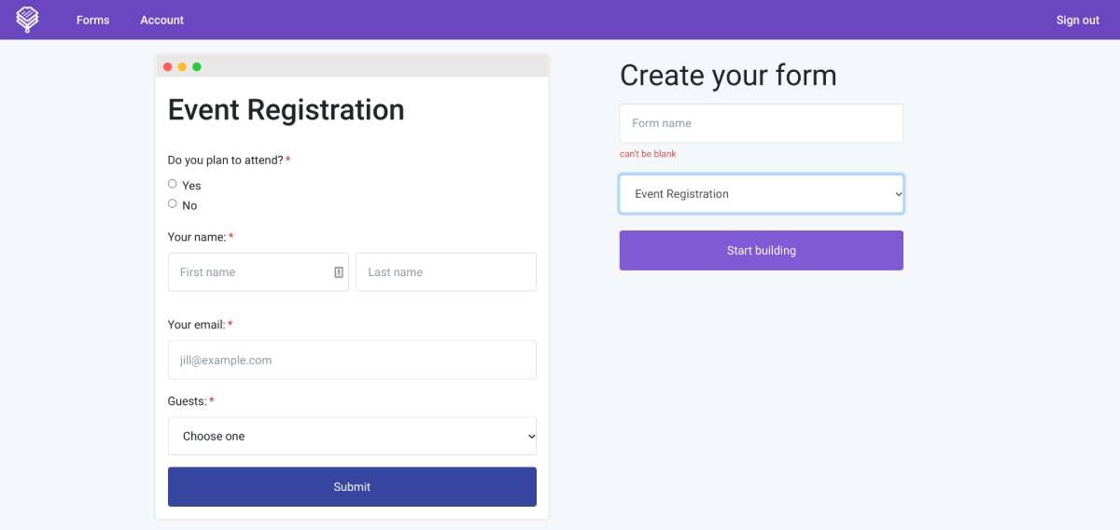Click the green window dot in preview
The width and height of the screenshot is (1120, 530).
click(x=197, y=66)
